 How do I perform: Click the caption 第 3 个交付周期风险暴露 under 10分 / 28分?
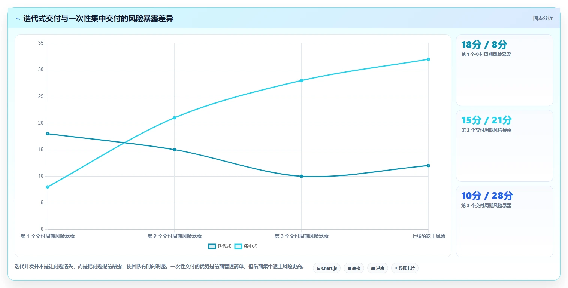point(486,205)
